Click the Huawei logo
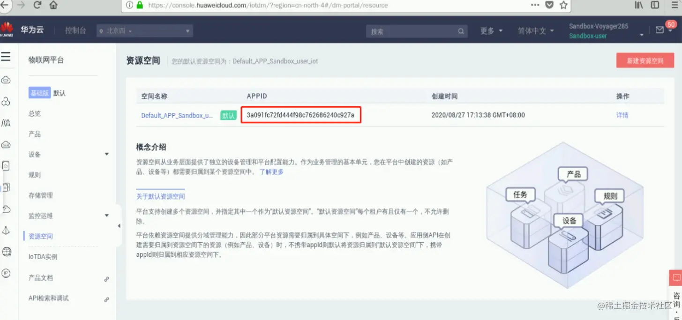 click(7, 30)
